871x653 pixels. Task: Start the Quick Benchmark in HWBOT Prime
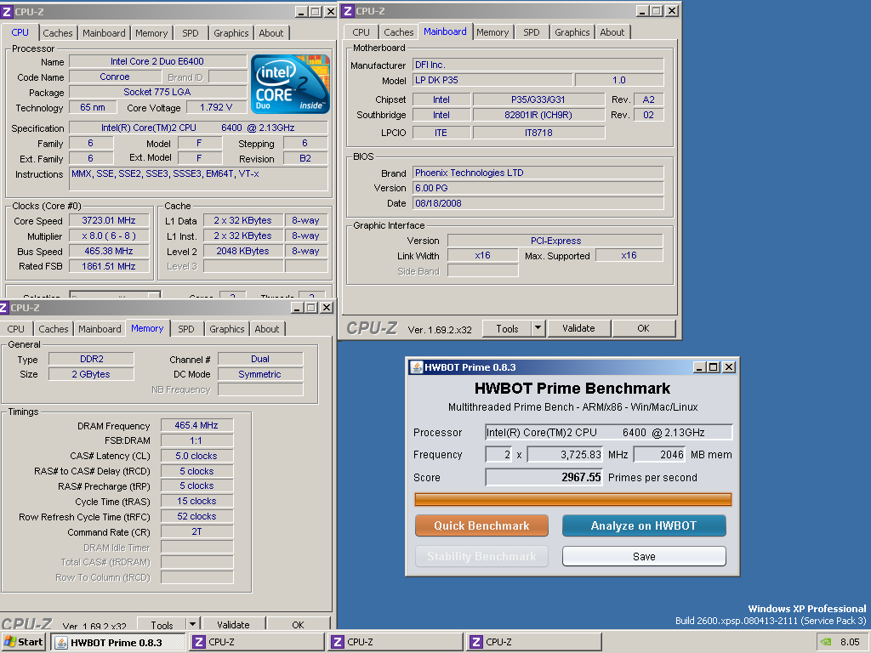tap(481, 525)
